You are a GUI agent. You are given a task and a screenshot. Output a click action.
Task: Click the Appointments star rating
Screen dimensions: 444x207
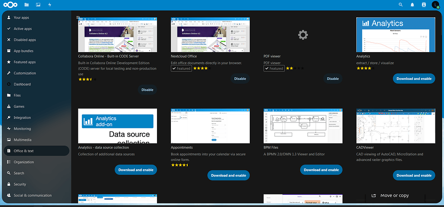[x=180, y=165]
